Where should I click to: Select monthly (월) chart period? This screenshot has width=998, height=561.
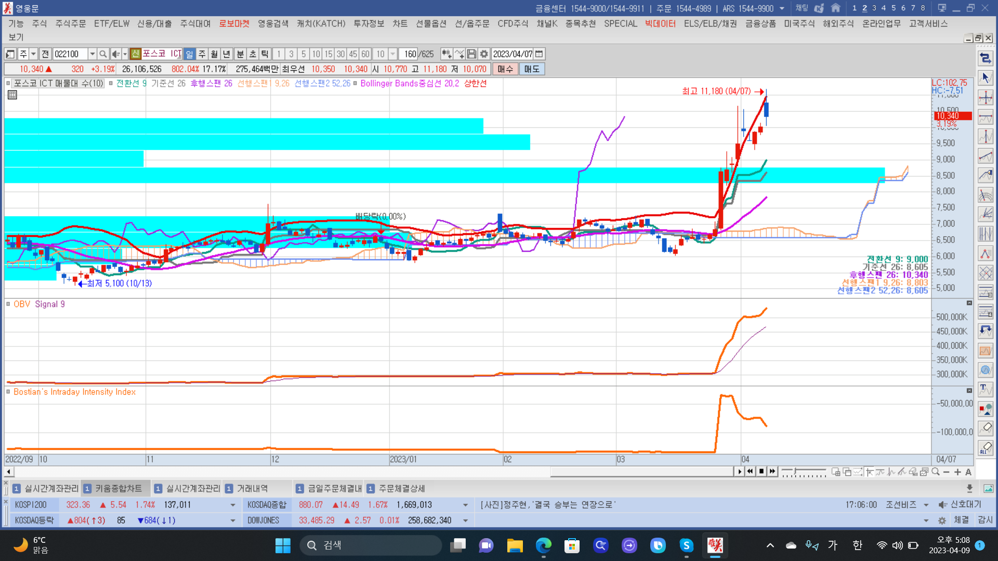214,54
